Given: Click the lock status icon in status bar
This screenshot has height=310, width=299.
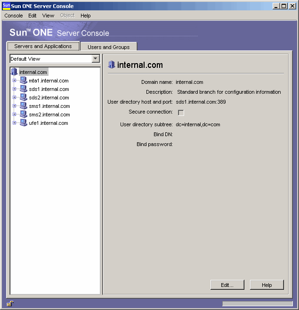Looking at the screenshot, I should (x=9, y=304).
